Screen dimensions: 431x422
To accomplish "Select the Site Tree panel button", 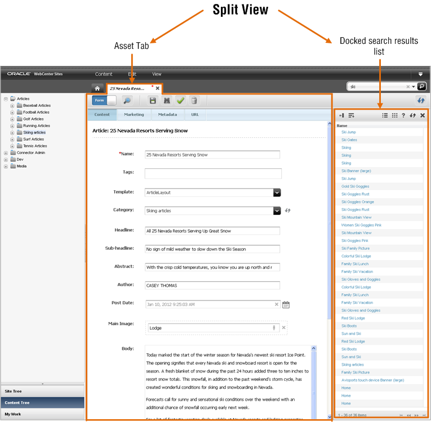I will point(43,391).
